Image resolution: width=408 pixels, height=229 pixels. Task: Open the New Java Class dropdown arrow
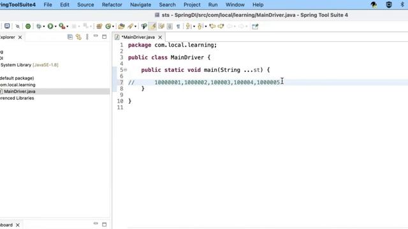113,27
